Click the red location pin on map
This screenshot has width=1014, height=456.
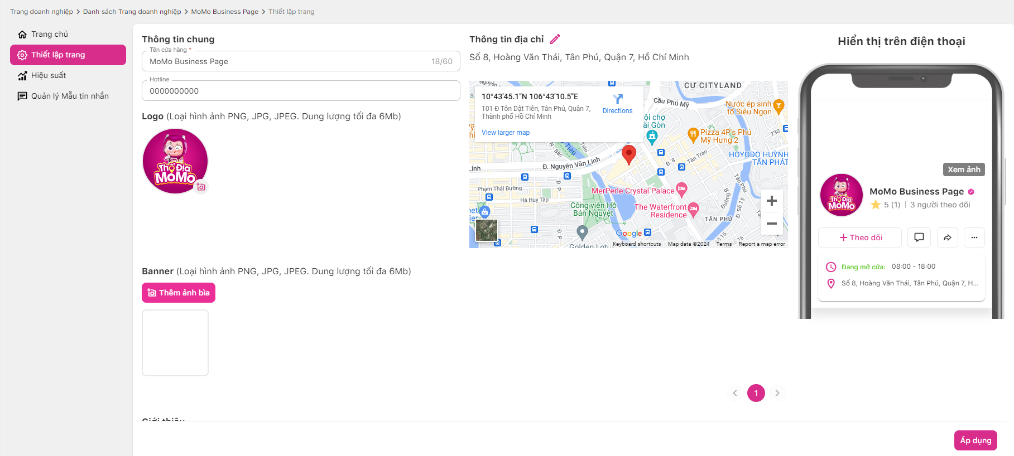pyautogui.click(x=629, y=155)
